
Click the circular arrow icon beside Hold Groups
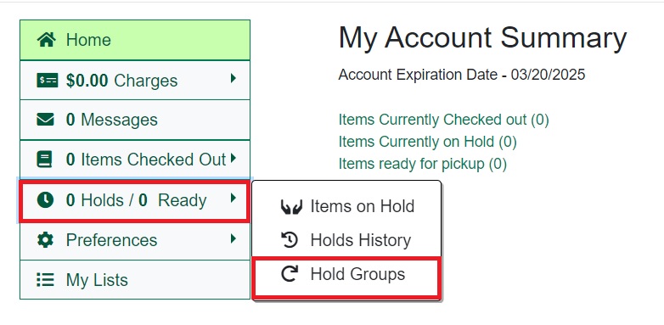290,273
